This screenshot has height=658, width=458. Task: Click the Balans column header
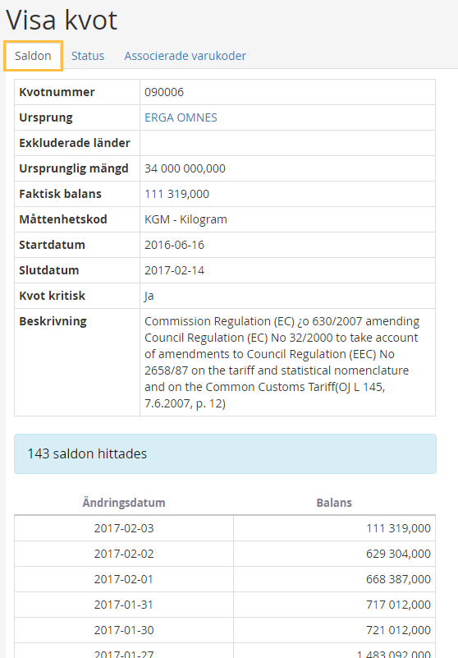(x=334, y=503)
